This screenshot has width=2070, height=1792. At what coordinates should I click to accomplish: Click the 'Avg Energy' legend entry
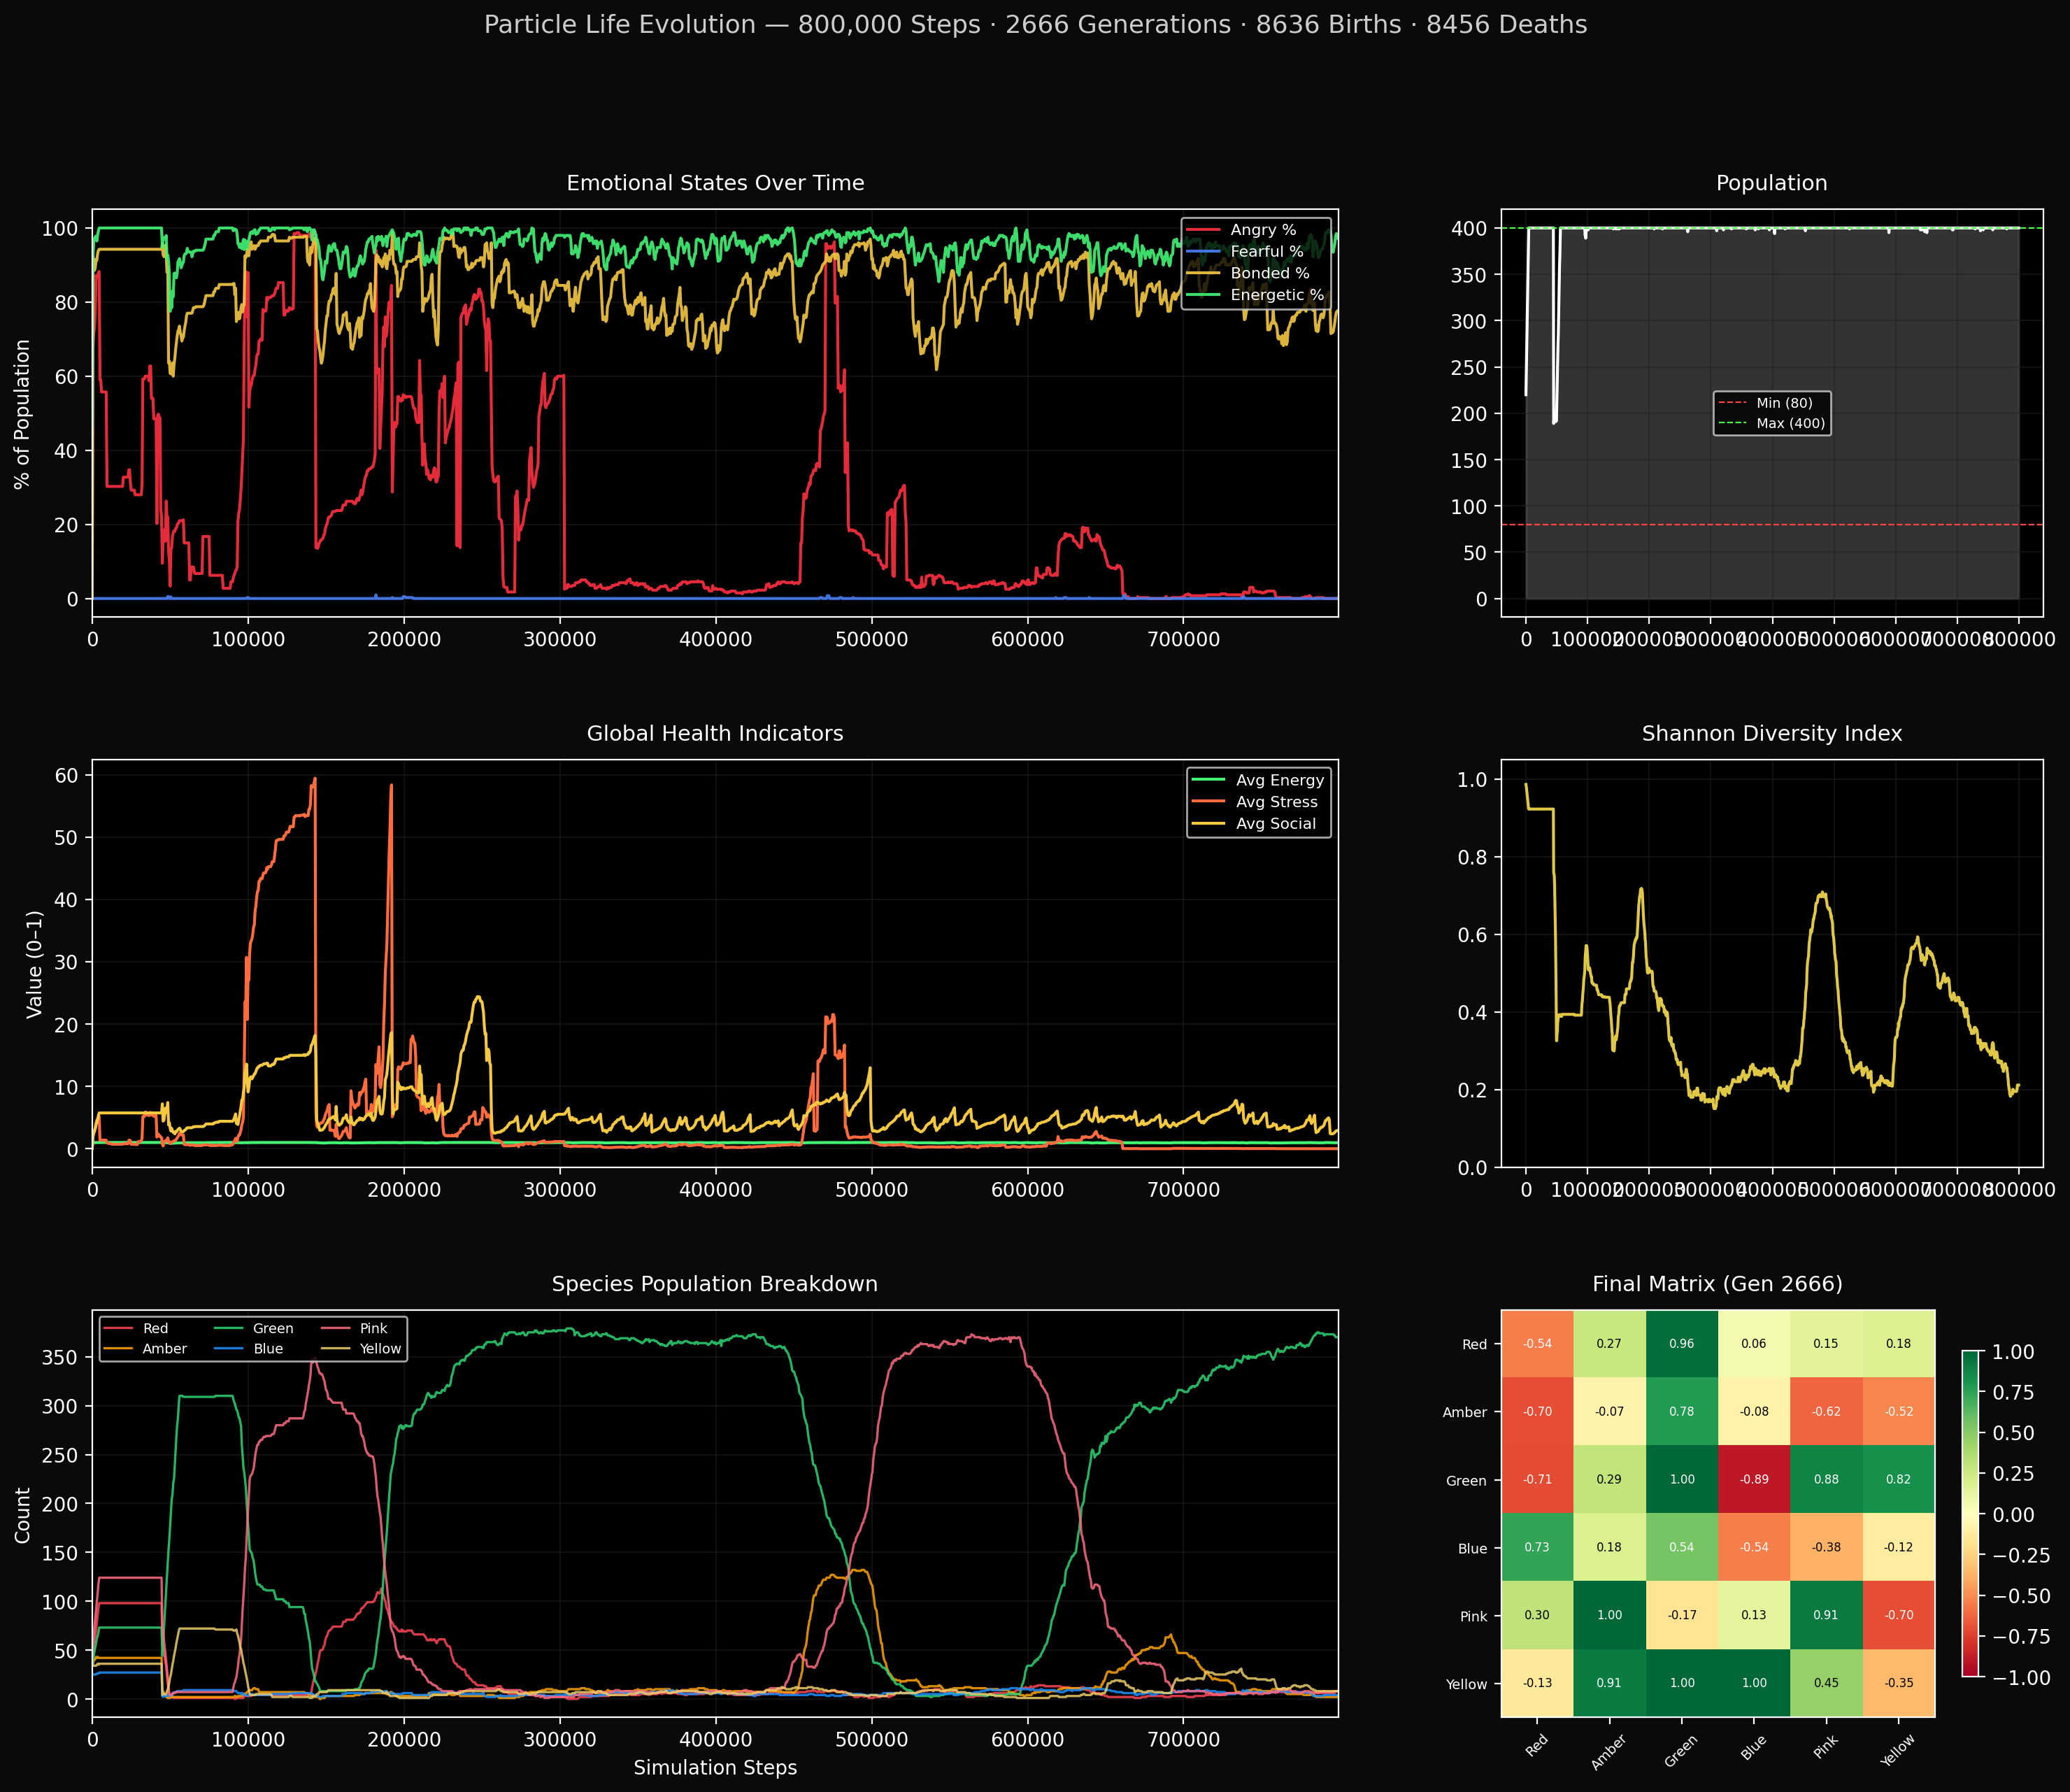[x=1258, y=780]
